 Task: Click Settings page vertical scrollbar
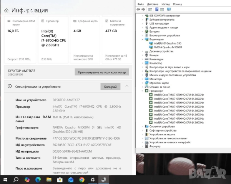135,59
